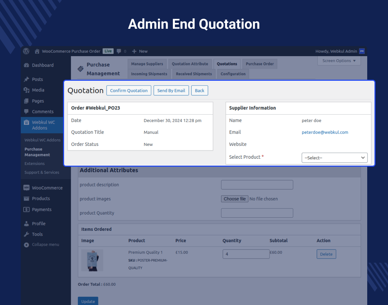
Task: Open the Media library icon
Action: coord(26,90)
